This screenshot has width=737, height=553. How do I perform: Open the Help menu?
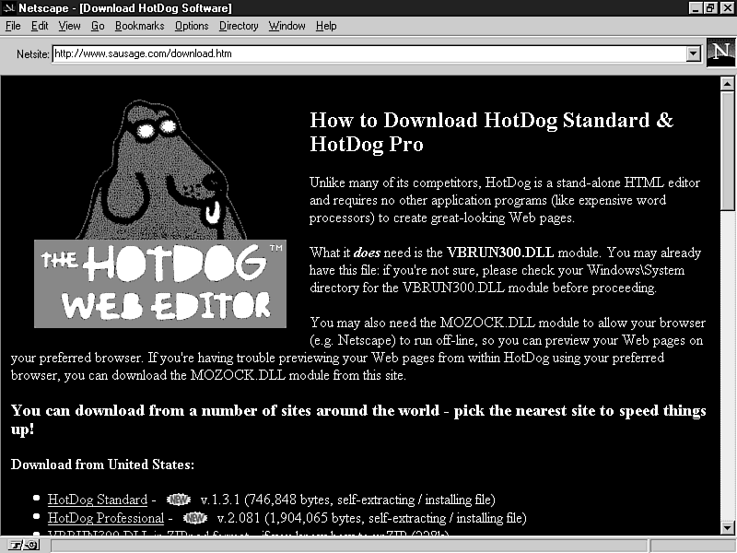[x=326, y=26]
